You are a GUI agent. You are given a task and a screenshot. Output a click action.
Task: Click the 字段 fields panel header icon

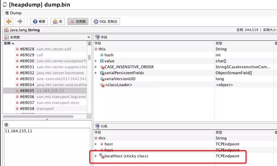(x=97, y=37)
